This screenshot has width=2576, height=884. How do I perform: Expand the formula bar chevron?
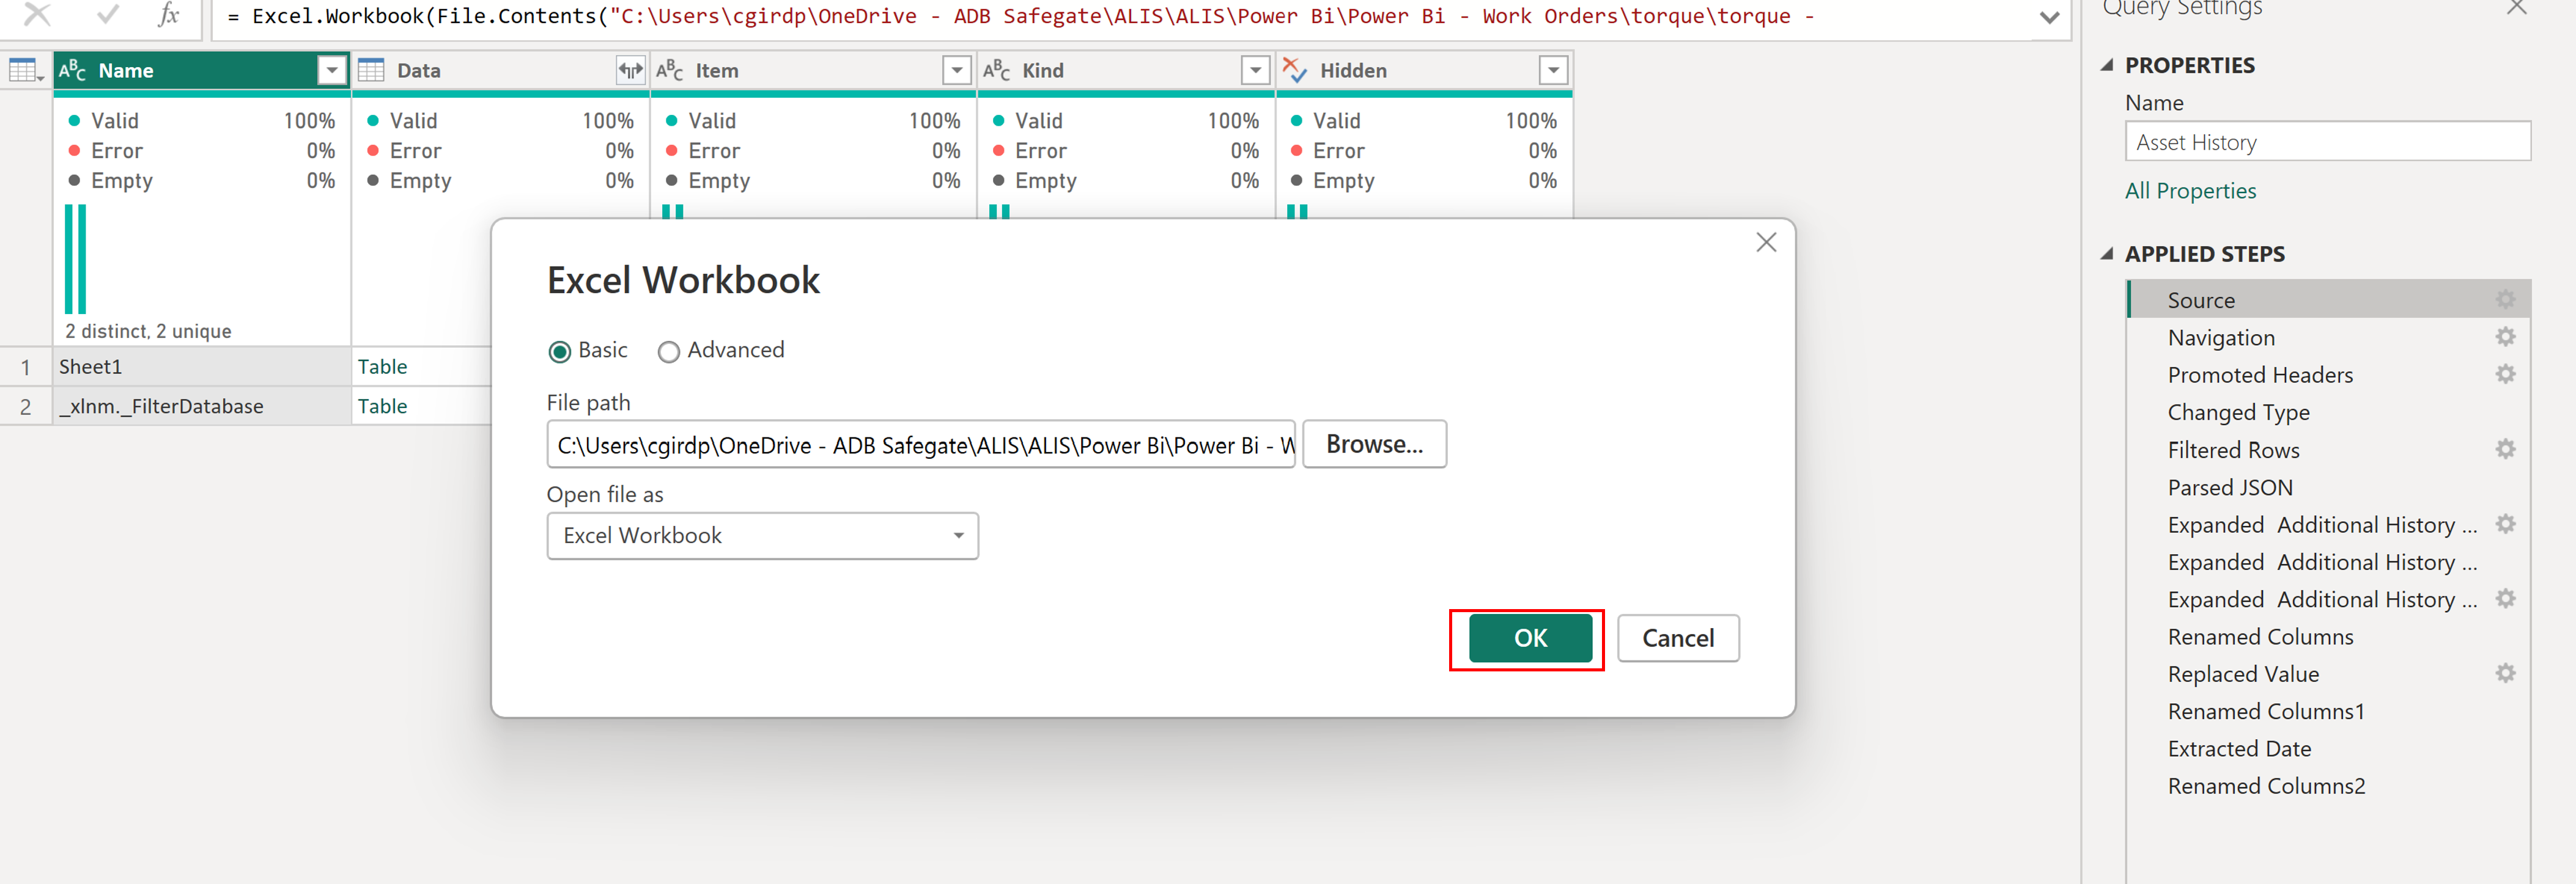pos(2049,17)
